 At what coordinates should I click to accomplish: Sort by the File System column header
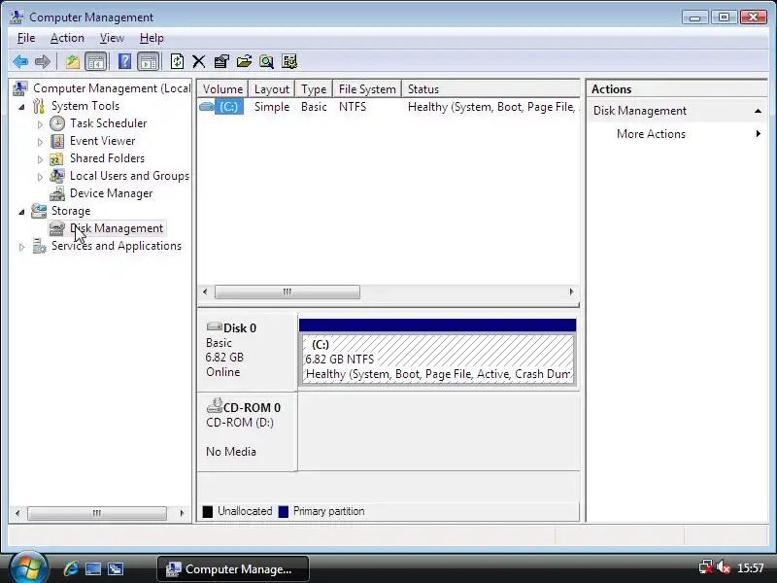367,88
